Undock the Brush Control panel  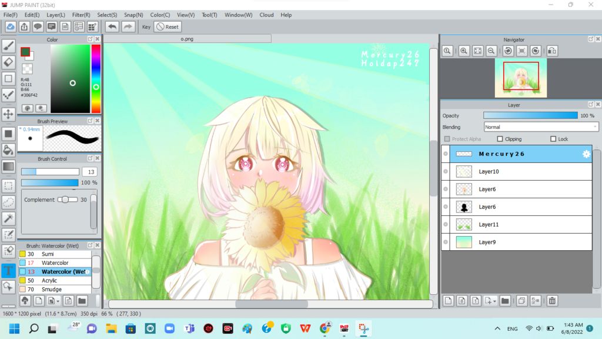tap(90, 158)
